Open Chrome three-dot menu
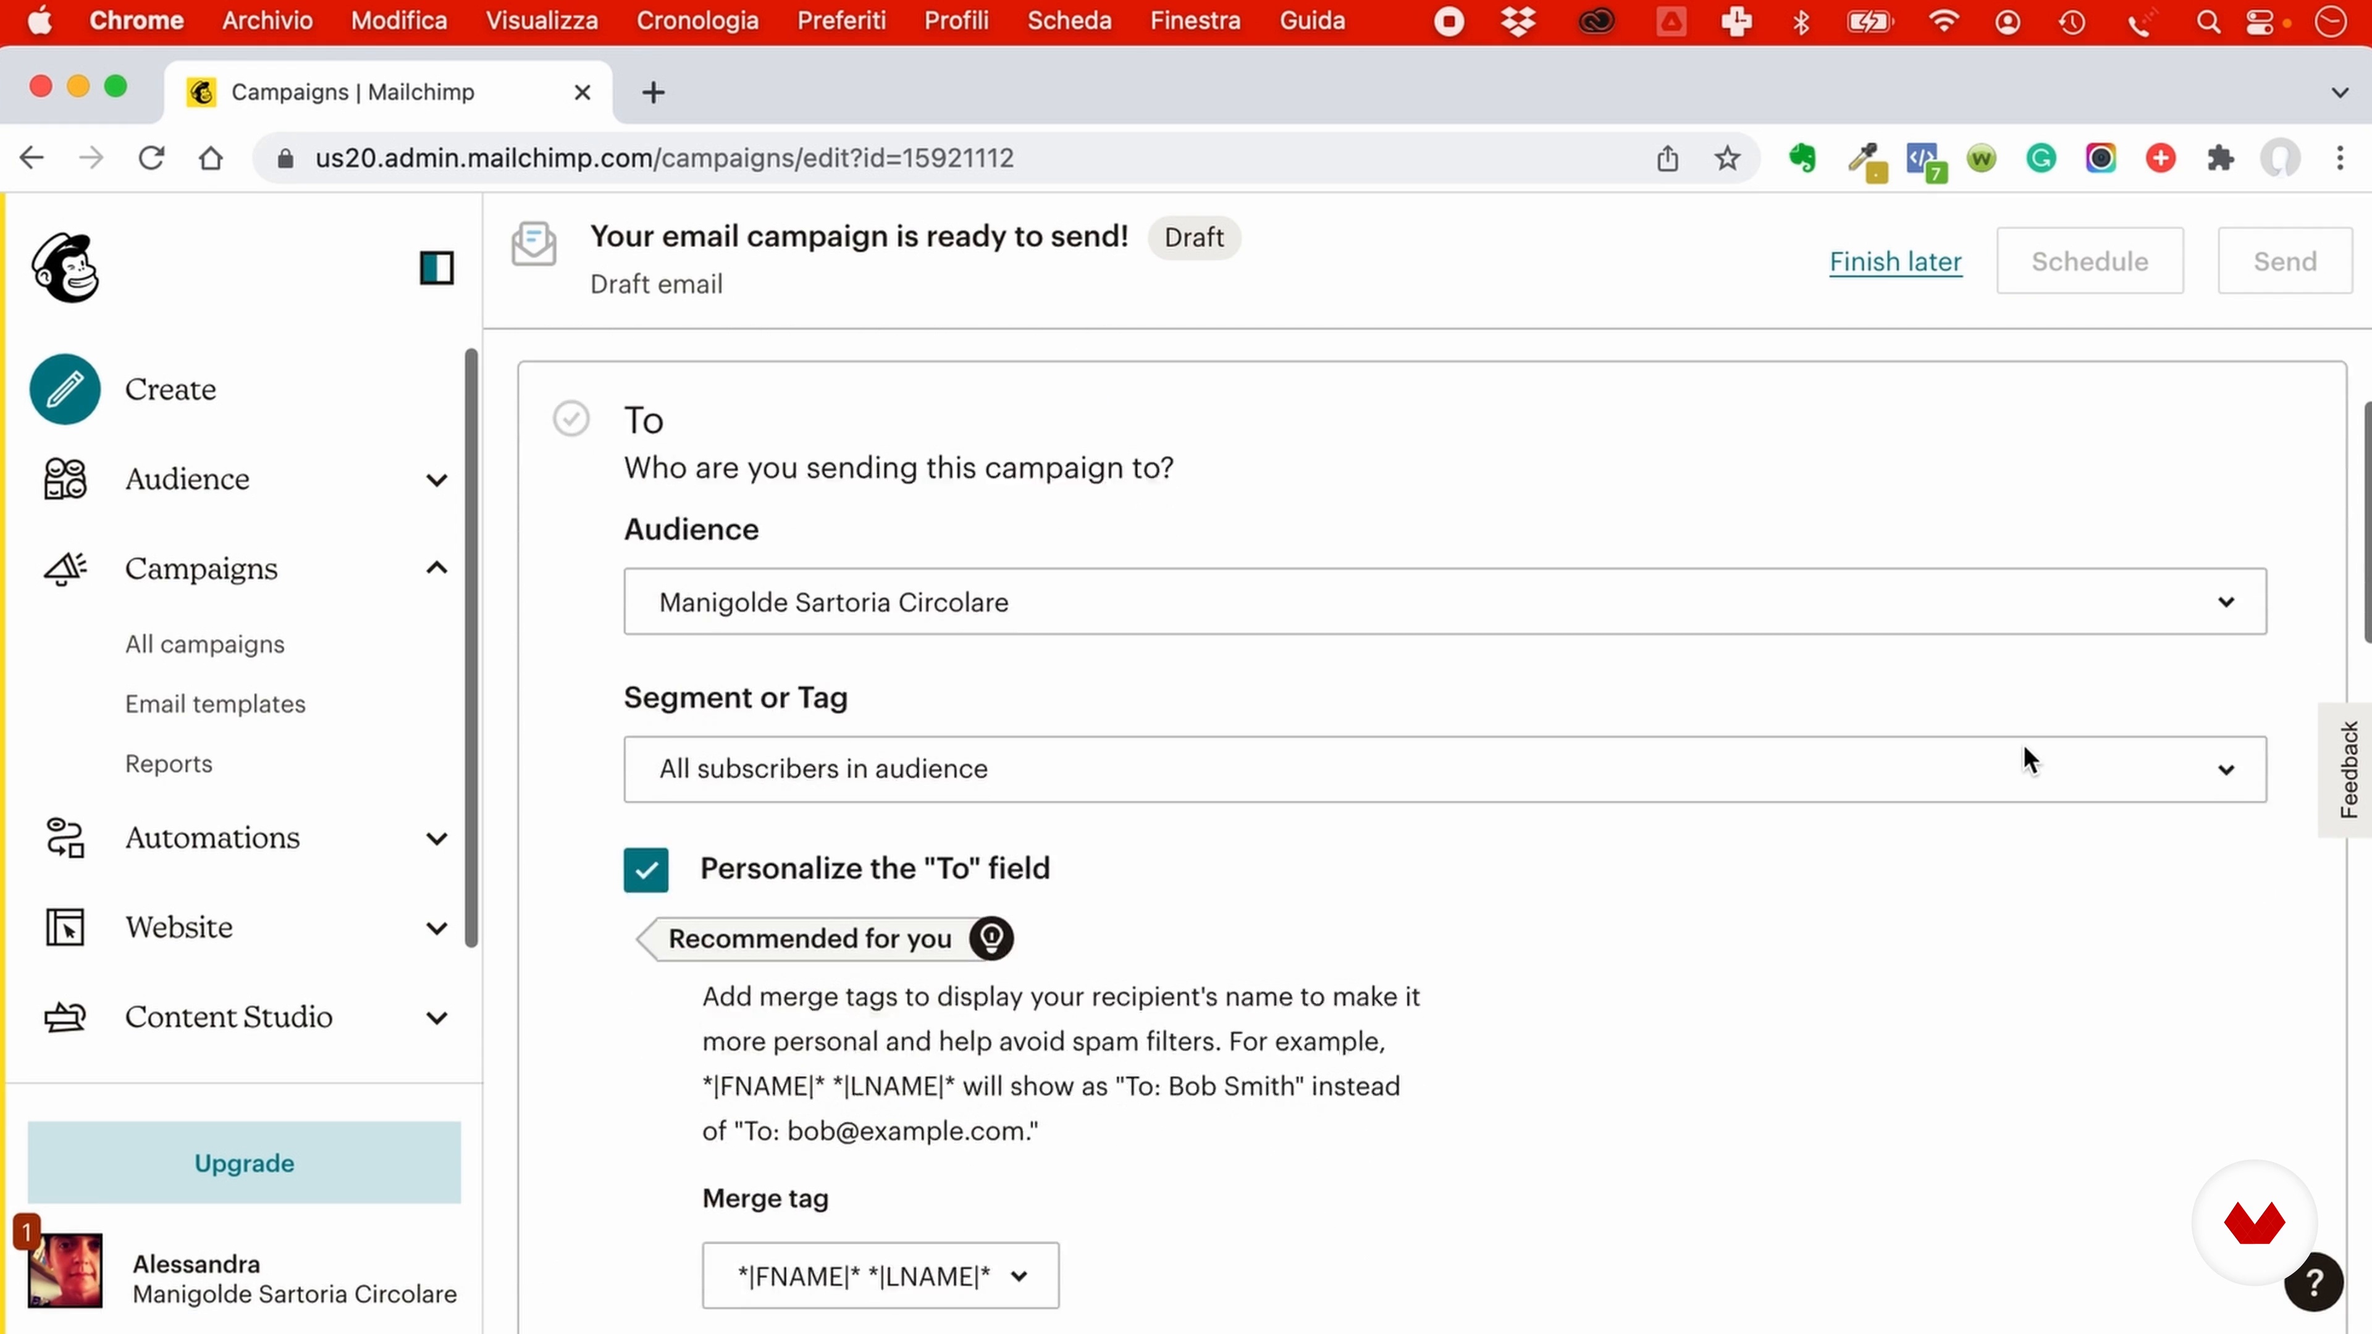The height and width of the screenshot is (1334, 2372). pyautogui.click(x=2340, y=158)
